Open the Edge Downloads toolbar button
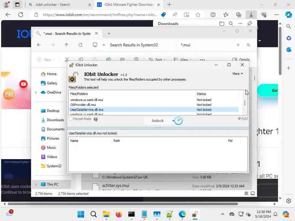This screenshot has width=295, height=221. tap(251, 15)
